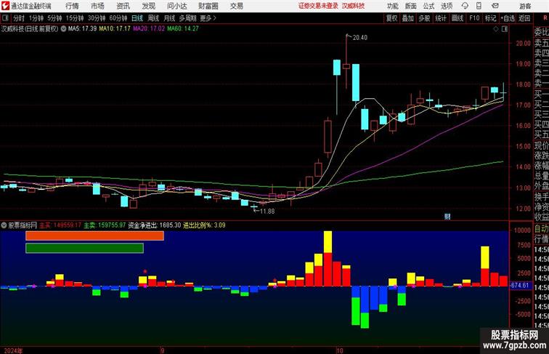The image size is (549, 354).
Task: Click the 多股 multi-stock button
Action: click(x=424, y=18)
